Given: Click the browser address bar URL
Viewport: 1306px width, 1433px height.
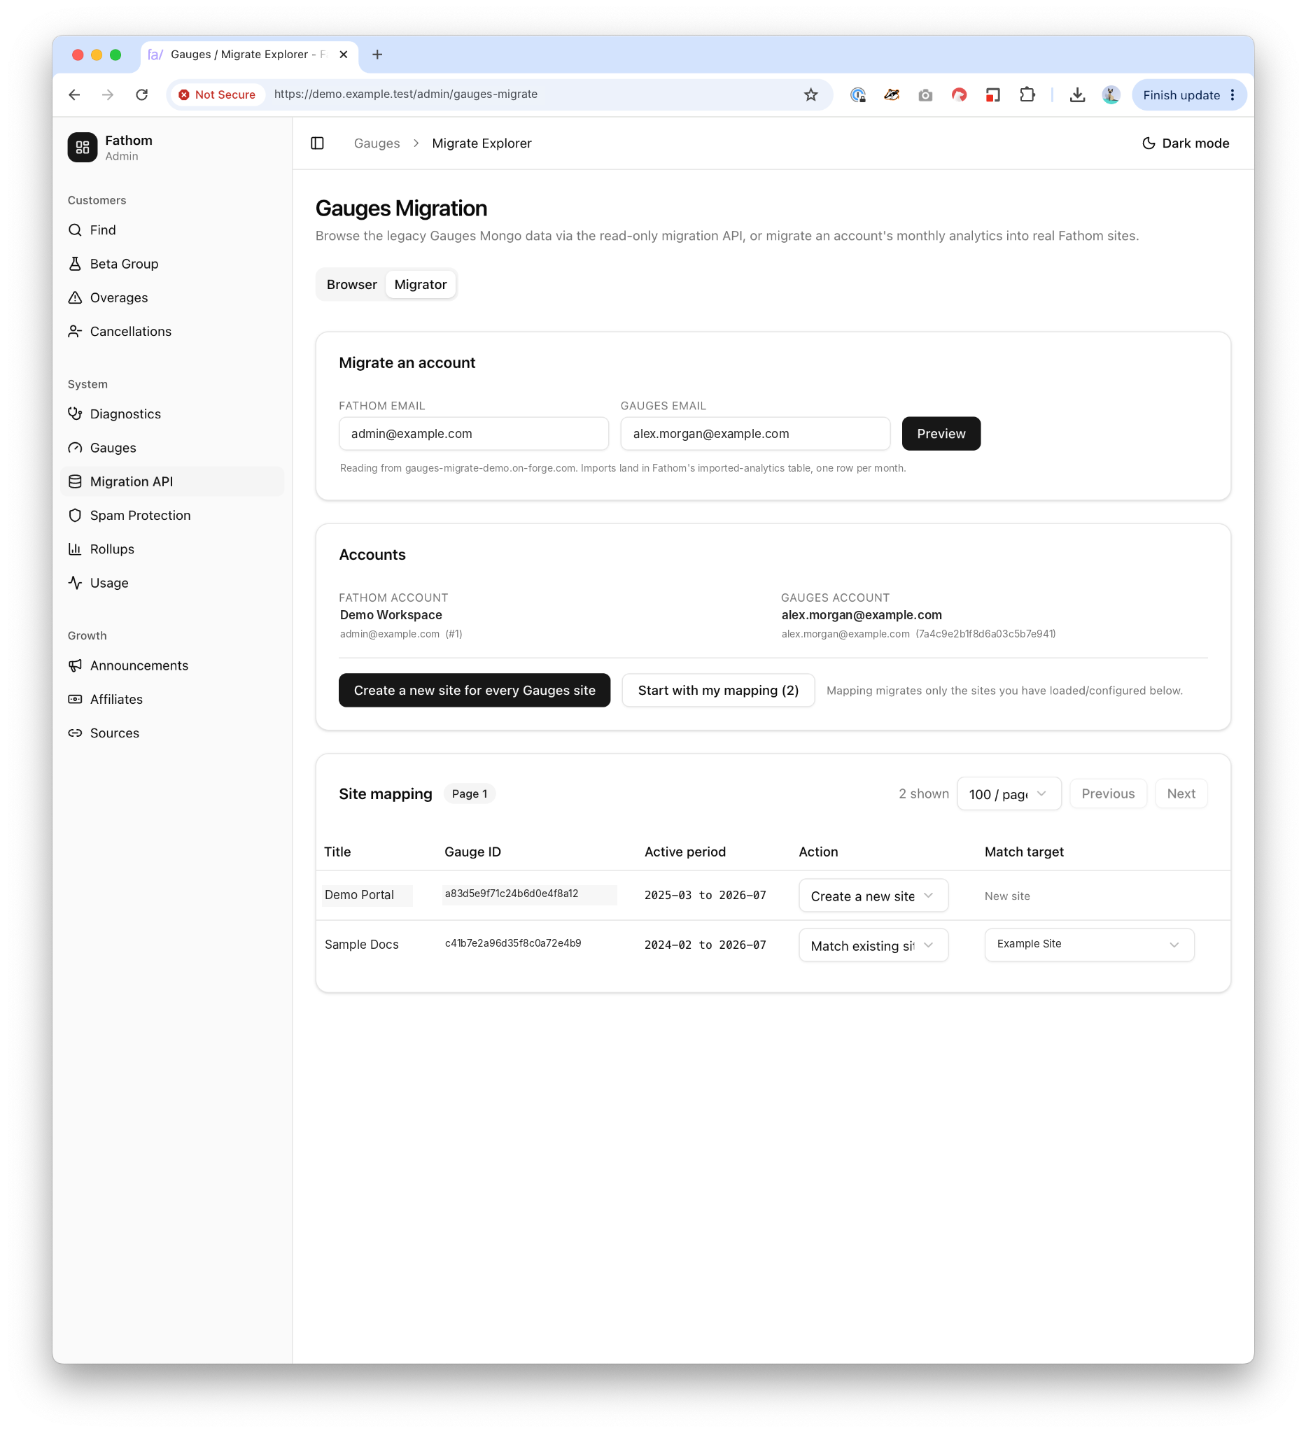Looking at the screenshot, I should click(x=406, y=94).
